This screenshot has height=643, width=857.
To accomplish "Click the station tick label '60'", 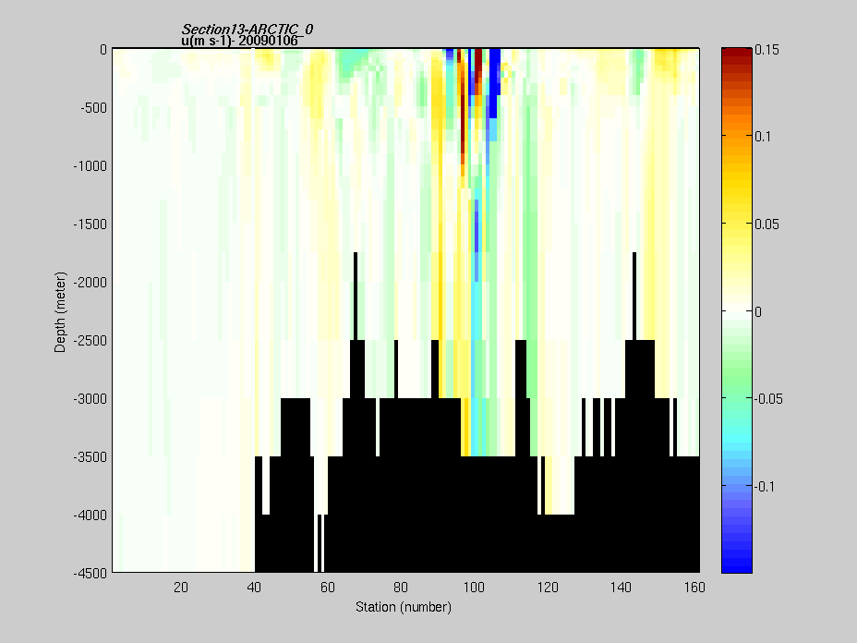I will pyautogui.click(x=328, y=588).
